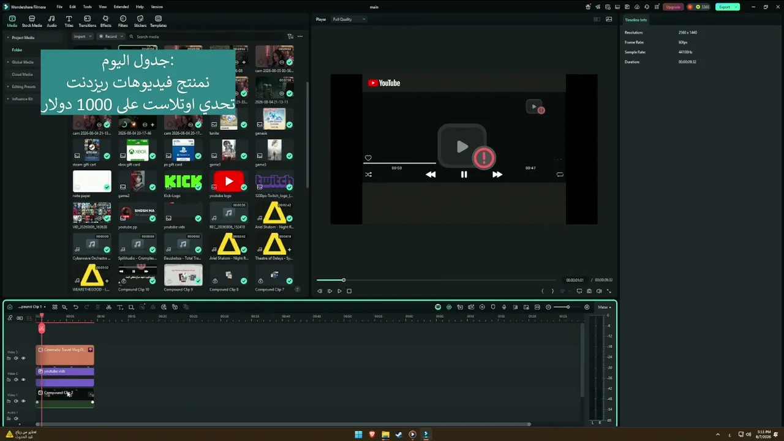784x441 pixels.
Task: Open the Stickers tab
Action: click(x=140, y=21)
